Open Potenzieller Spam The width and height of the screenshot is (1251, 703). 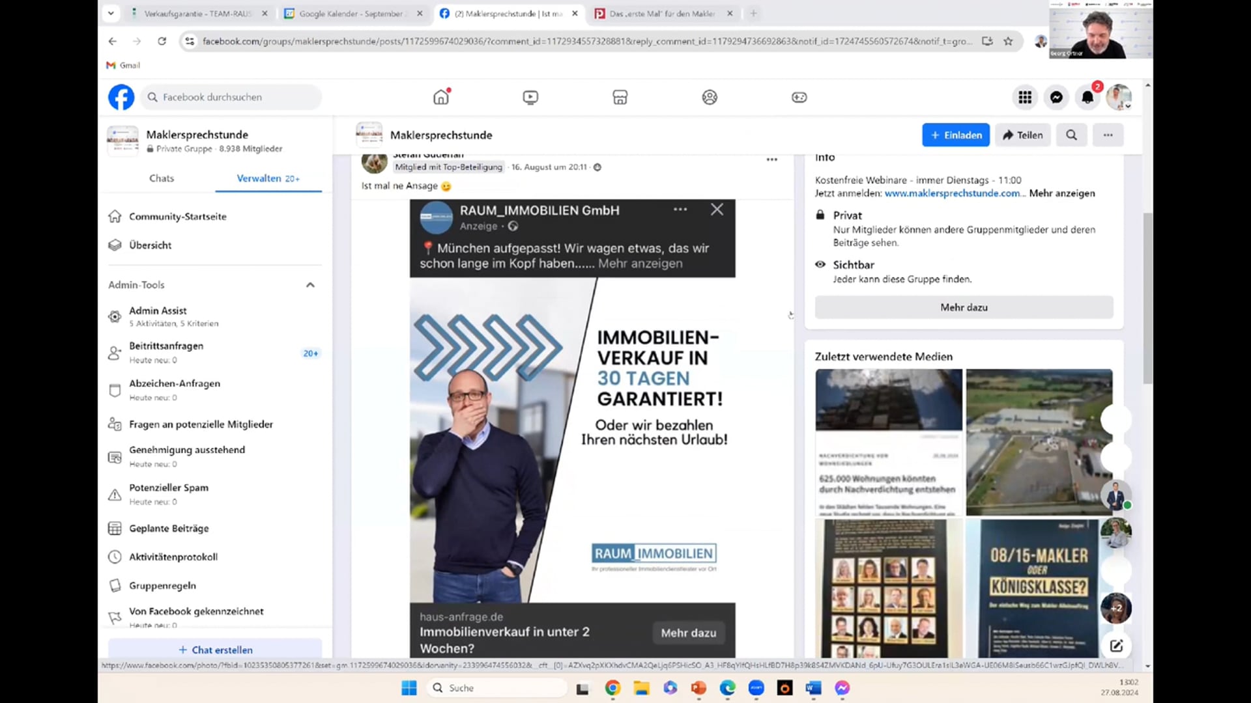click(x=215, y=494)
